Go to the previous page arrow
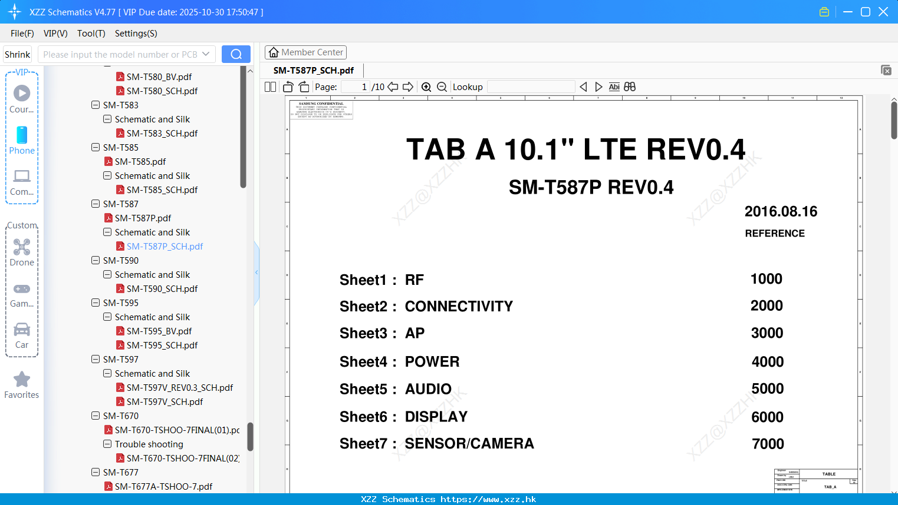The image size is (898, 505). point(393,87)
